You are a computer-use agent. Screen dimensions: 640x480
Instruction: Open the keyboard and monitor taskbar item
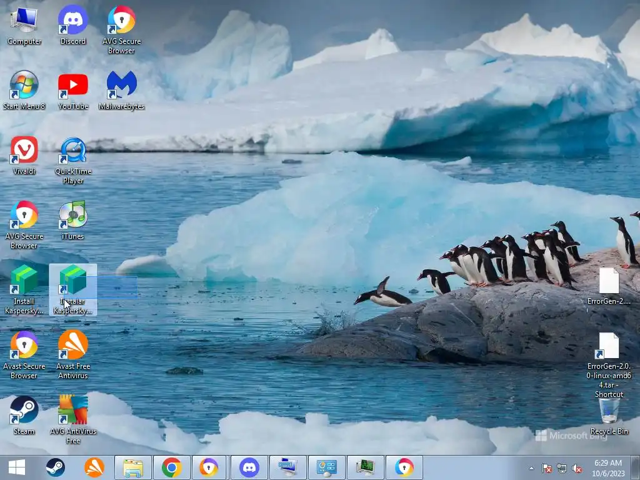click(x=288, y=467)
